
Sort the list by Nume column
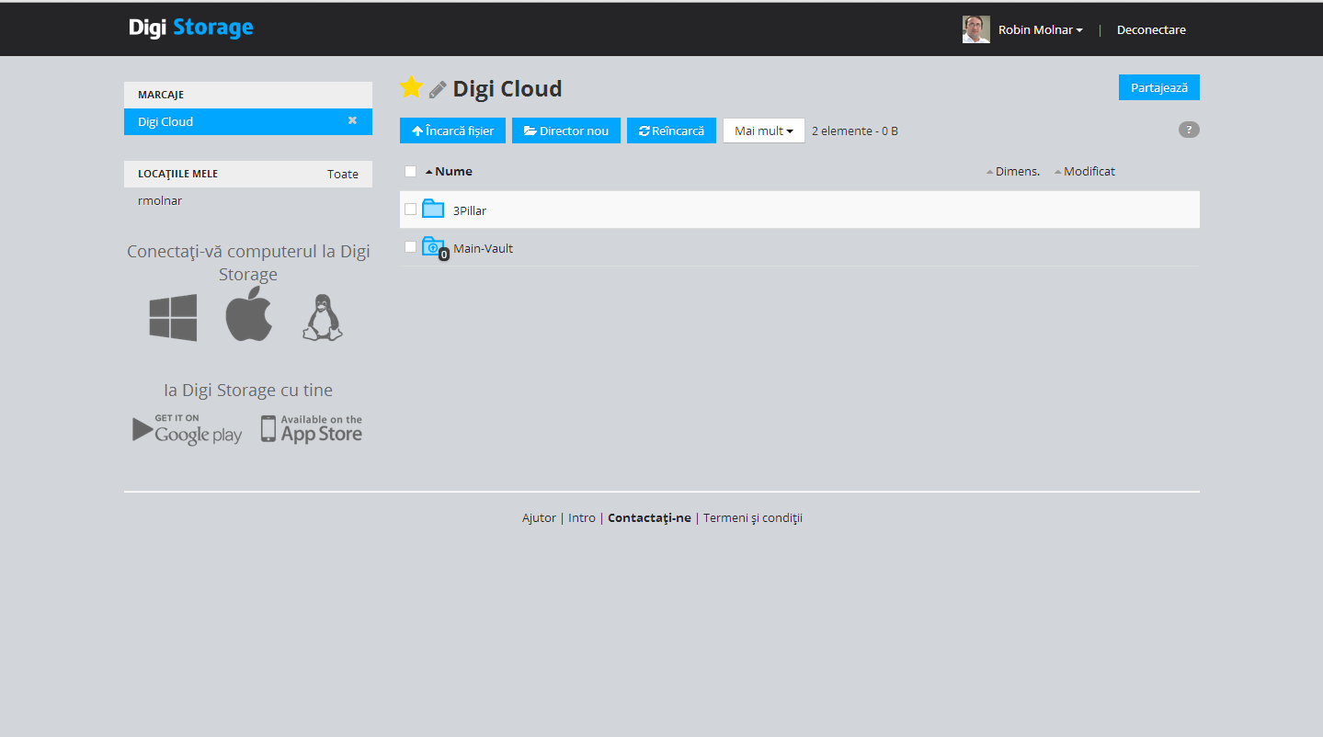[x=449, y=171]
